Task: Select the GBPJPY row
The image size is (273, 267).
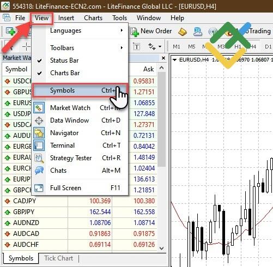Action: (80, 212)
